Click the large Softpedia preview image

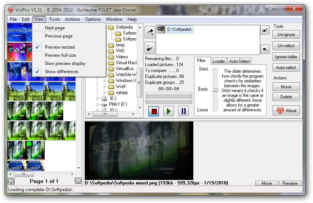click(x=139, y=151)
